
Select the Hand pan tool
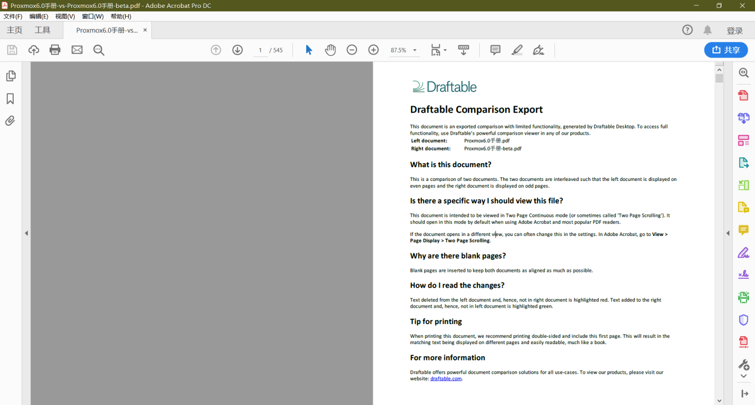(x=330, y=50)
